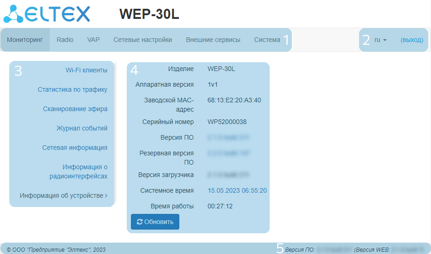This screenshot has height=254, width=431.
Task: Expand the ru language dropdown
Action: 380,40
